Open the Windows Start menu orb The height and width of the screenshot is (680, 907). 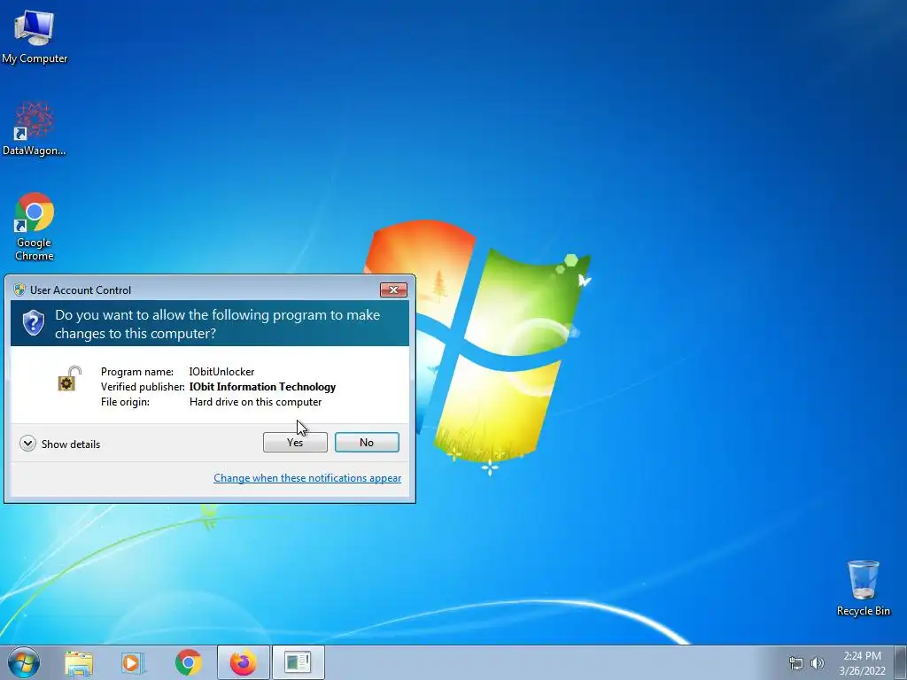point(24,662)
